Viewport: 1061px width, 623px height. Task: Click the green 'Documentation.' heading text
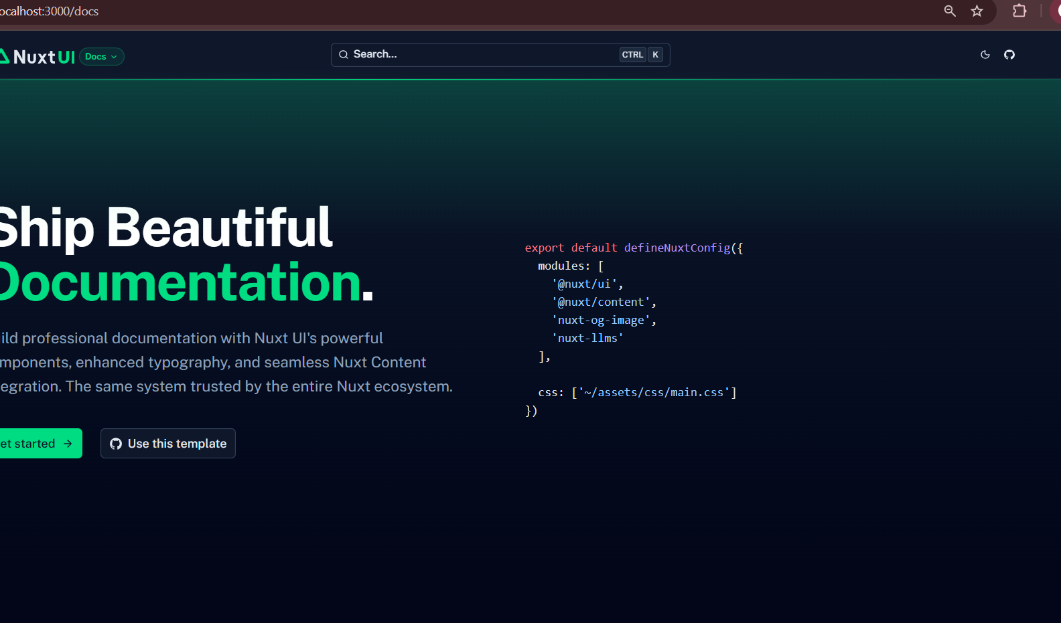coord(186,282)
